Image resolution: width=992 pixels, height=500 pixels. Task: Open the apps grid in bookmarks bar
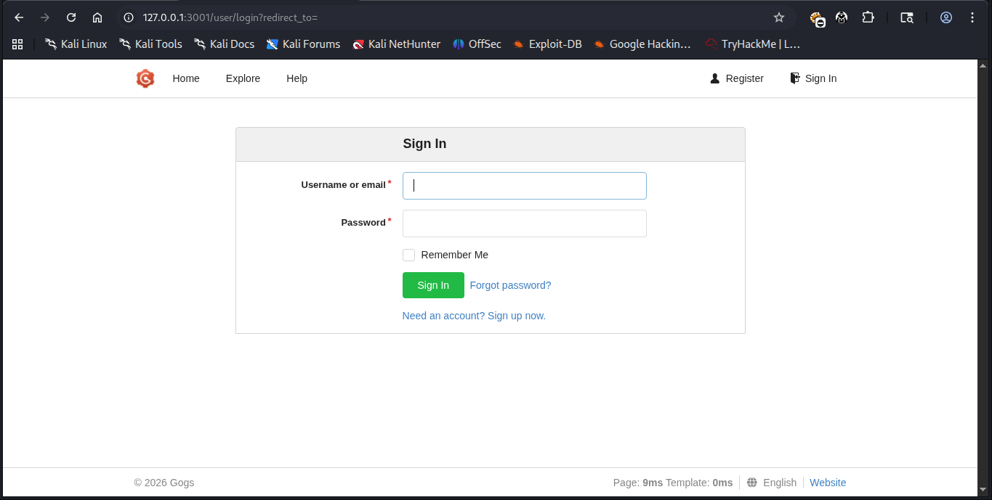(x=17, y=44)
